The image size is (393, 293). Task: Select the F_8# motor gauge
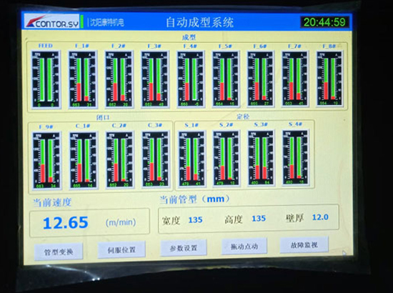click(329, 79)
